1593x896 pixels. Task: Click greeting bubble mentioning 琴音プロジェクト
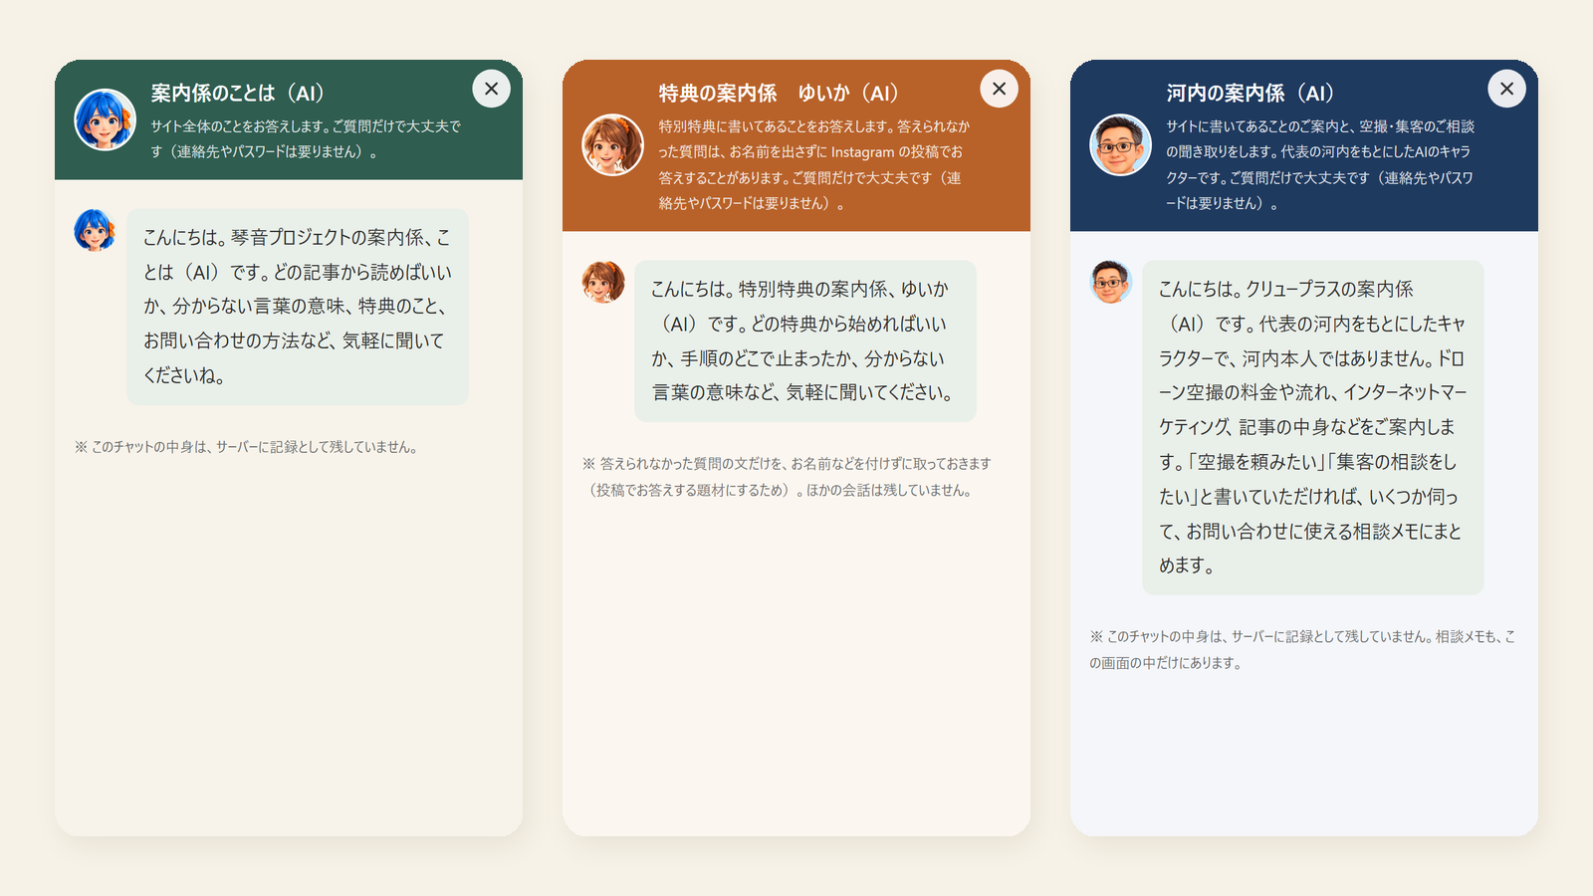298,307
